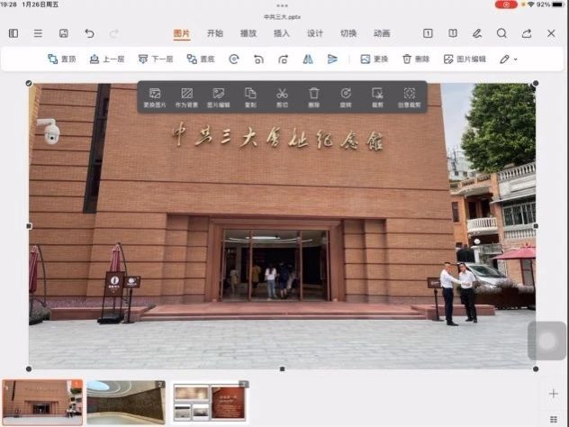Open 图片编辑 from the ribbon toolbar
569x427 pixels.
[x=465, y=59]
